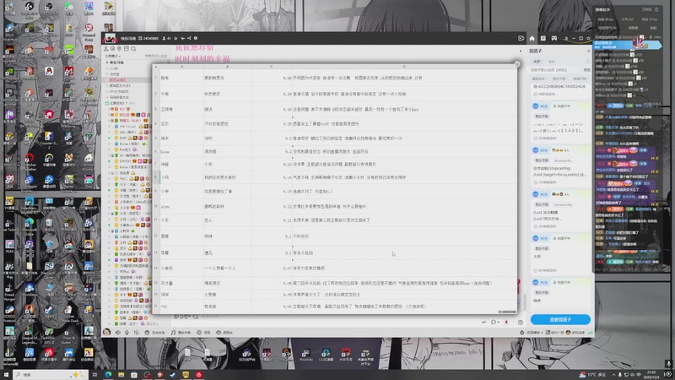Click the cell containing 'ziyu'
675x380 pixels.
tap(181, 206)
